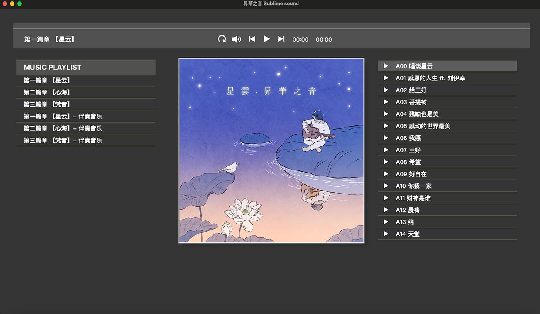Image resolution: width=540 pixels, height=314 pixels.
Task: Open playlist 第三篇章【梵音】– 伴奏音乐
Action: click(x=86, y=140)
